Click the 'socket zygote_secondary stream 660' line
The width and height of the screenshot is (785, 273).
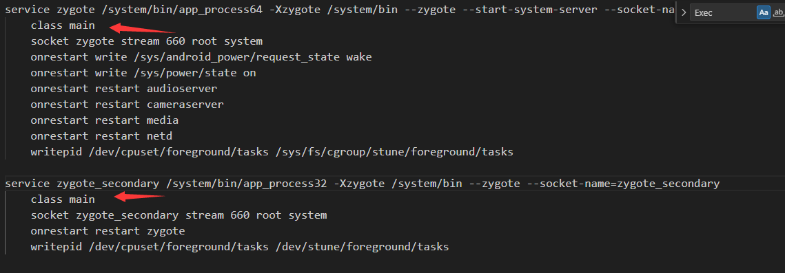click(179, 216)
